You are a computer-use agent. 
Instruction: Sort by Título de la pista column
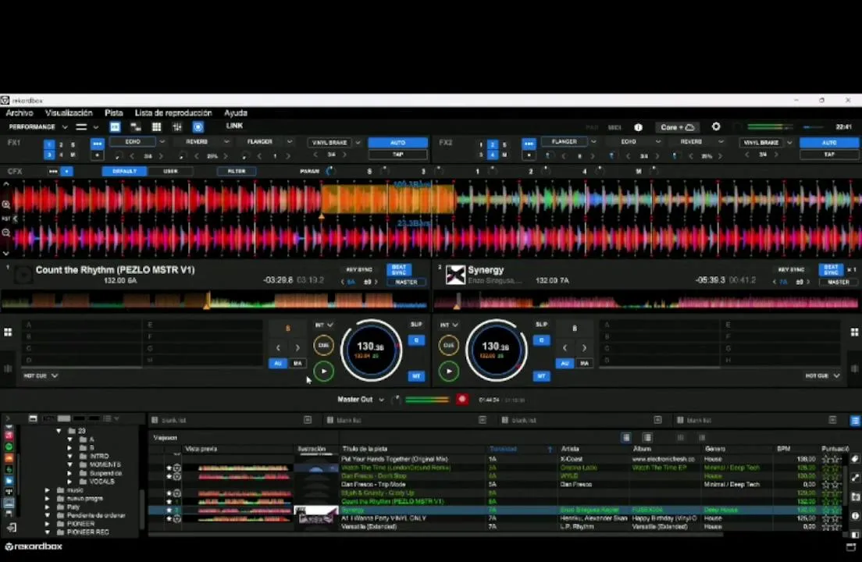click(x=365, y=449)
